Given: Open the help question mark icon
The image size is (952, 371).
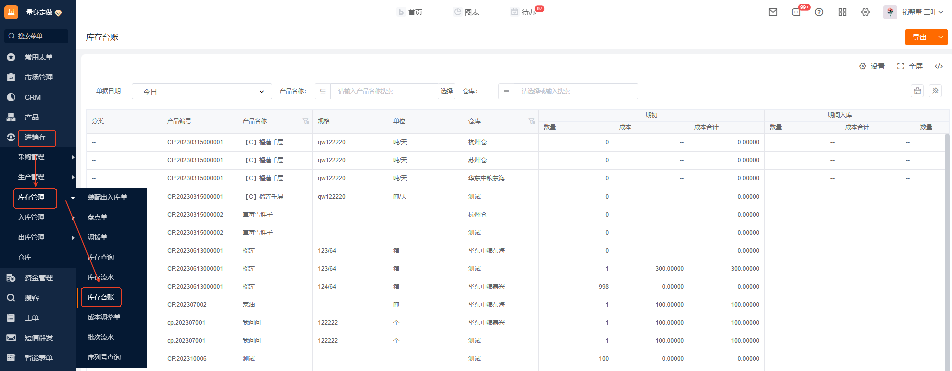Looking at the screenshot, I should [x=819, y=12].
